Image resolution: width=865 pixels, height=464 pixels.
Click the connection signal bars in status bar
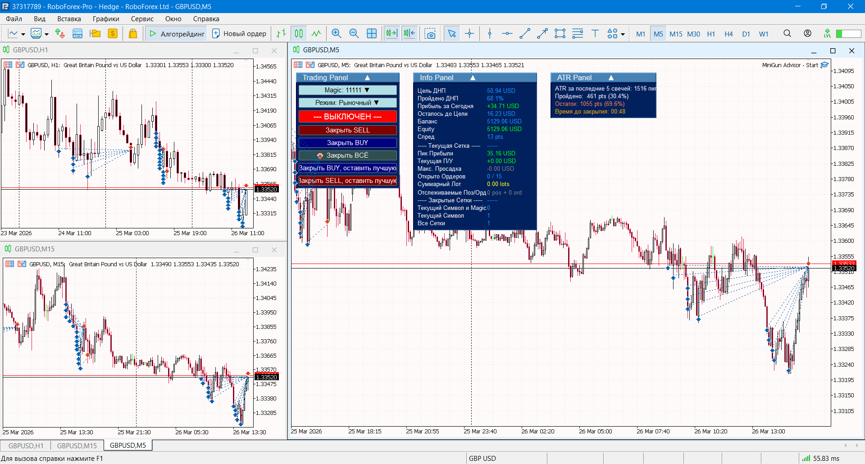click(806, 458)
